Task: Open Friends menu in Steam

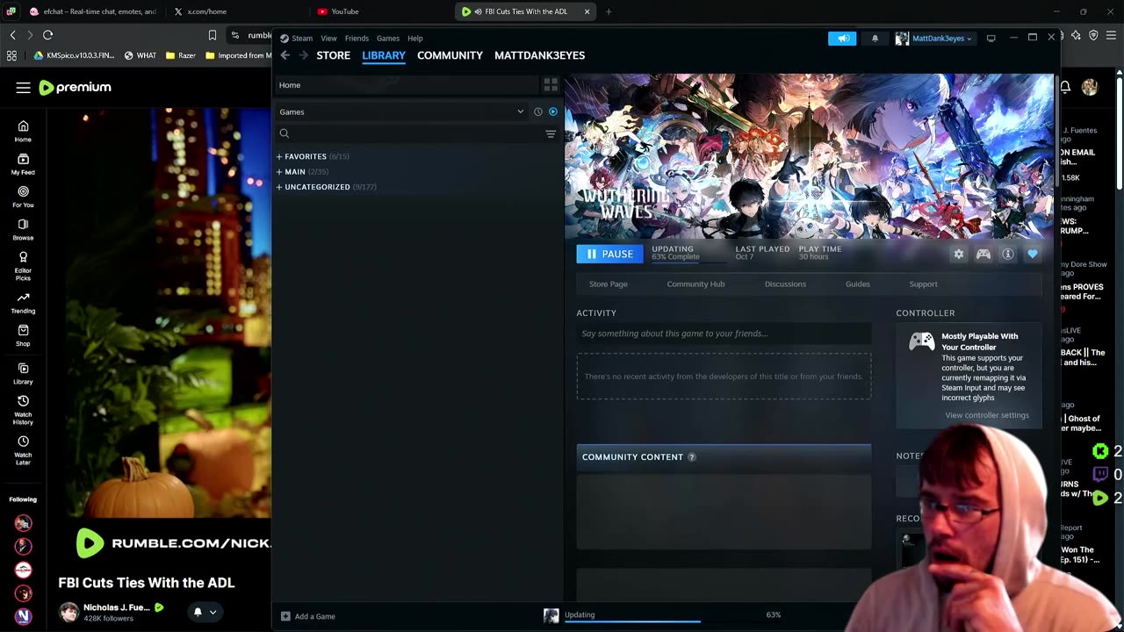Action: tap(357, 39)
